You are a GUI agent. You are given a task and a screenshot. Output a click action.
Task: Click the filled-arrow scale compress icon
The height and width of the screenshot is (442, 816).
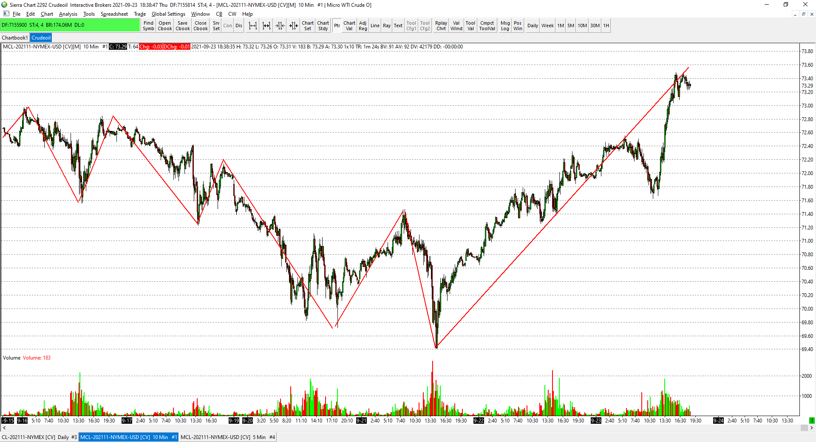pos(294,26)
